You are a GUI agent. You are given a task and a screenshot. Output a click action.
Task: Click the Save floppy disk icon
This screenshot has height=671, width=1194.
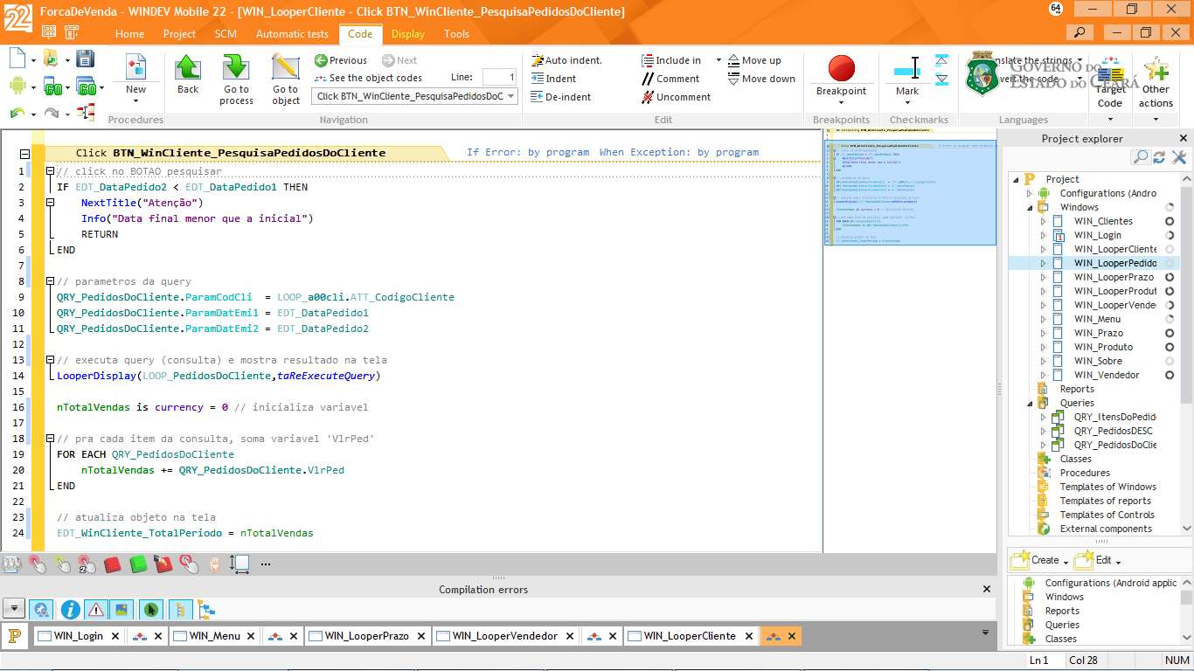pos(85,59)
